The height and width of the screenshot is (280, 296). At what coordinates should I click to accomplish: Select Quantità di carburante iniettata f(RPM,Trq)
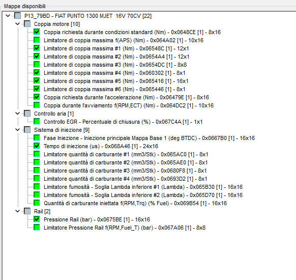135,203
